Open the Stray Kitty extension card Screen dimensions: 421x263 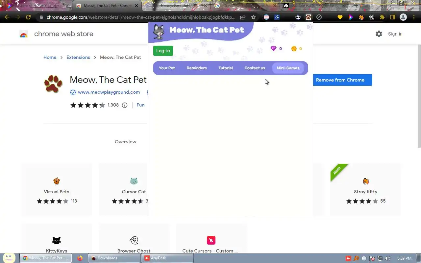coord(366,190)
